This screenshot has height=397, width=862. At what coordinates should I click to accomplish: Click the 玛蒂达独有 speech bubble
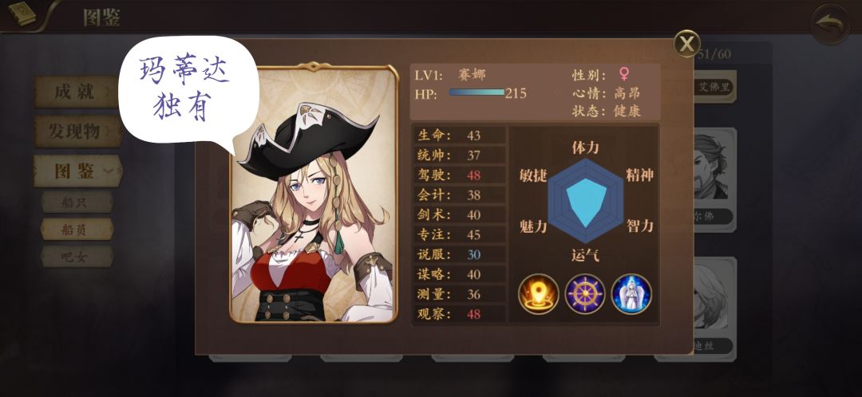(x=188, y=91)
